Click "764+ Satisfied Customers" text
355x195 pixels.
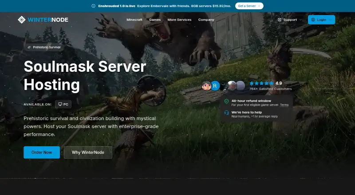271,89
